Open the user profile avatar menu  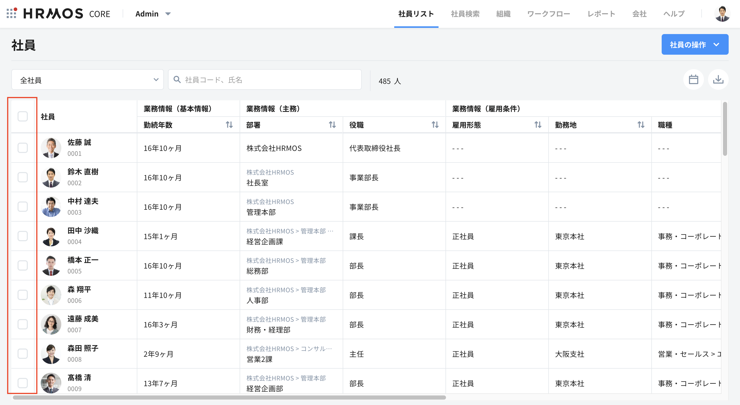(722, 13)
